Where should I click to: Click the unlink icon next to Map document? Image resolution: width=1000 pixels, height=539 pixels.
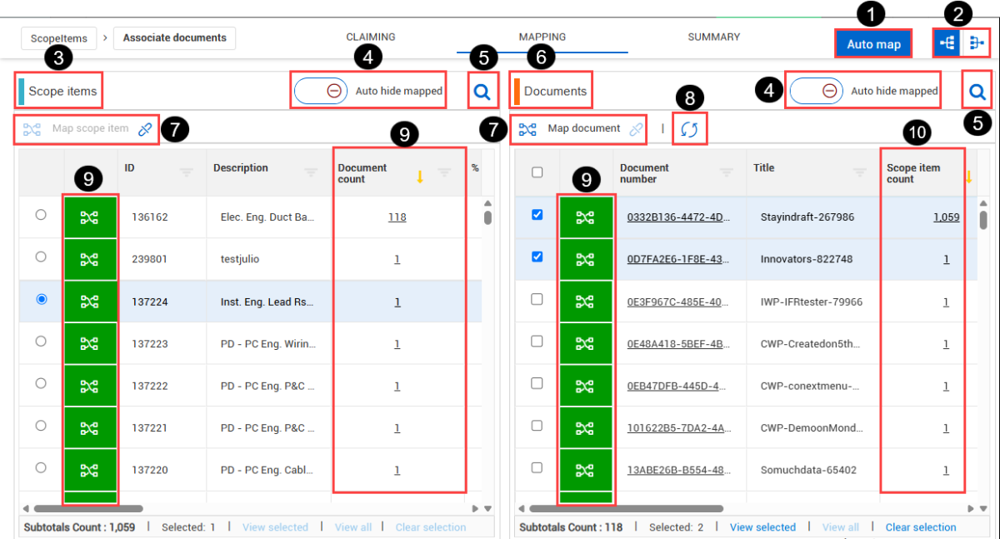[x=636, y=129]
